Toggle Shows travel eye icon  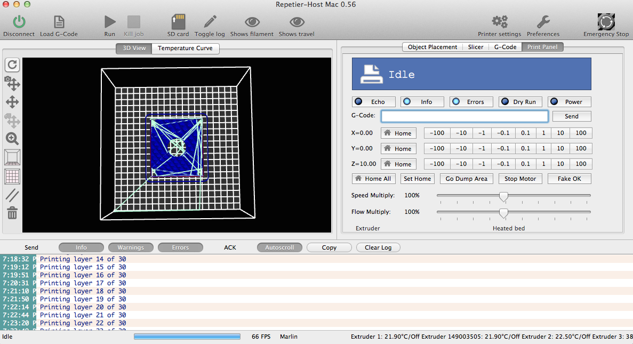pos(297,22)
